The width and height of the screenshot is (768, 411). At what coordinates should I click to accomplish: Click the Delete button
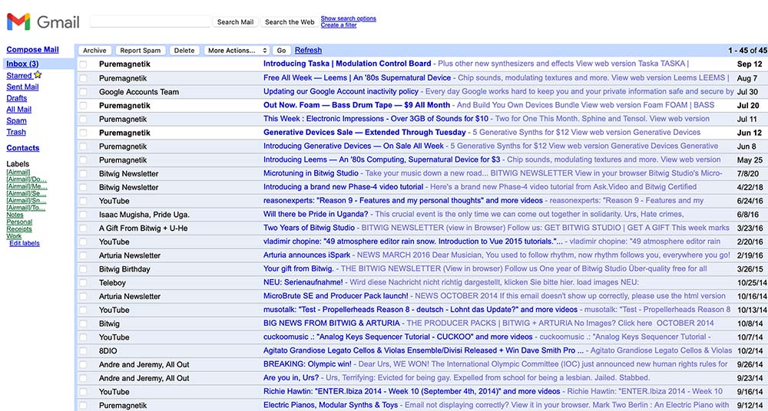point(184,51)
